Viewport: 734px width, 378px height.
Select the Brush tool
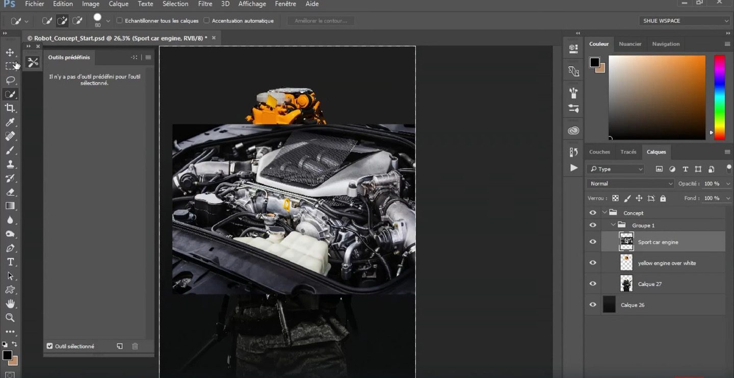(x=10, y=150)
